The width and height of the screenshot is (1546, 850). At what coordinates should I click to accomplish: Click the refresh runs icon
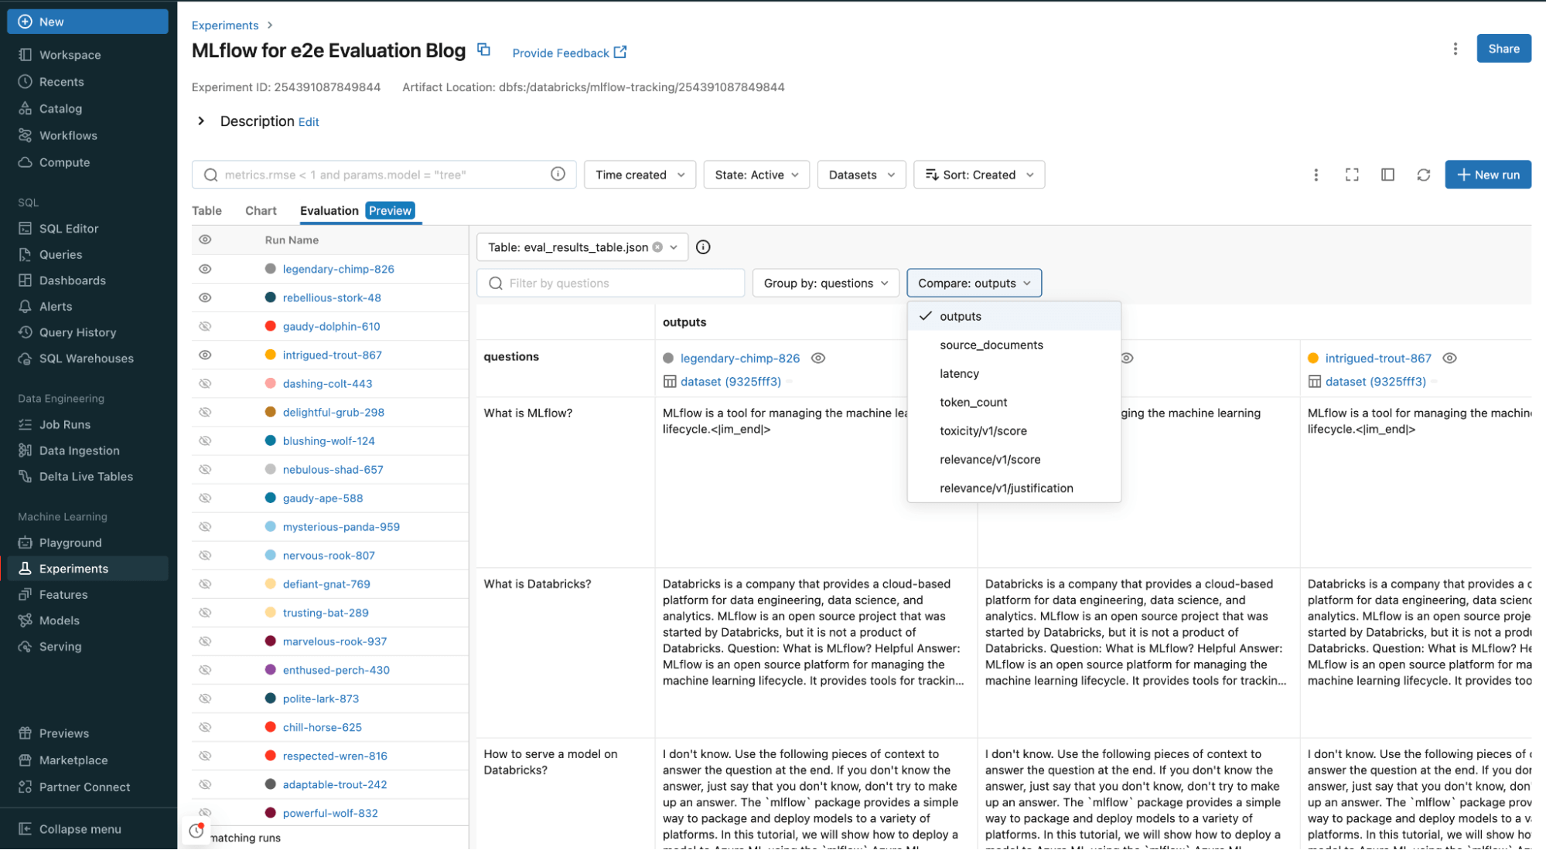click(x=1423, y=175)
